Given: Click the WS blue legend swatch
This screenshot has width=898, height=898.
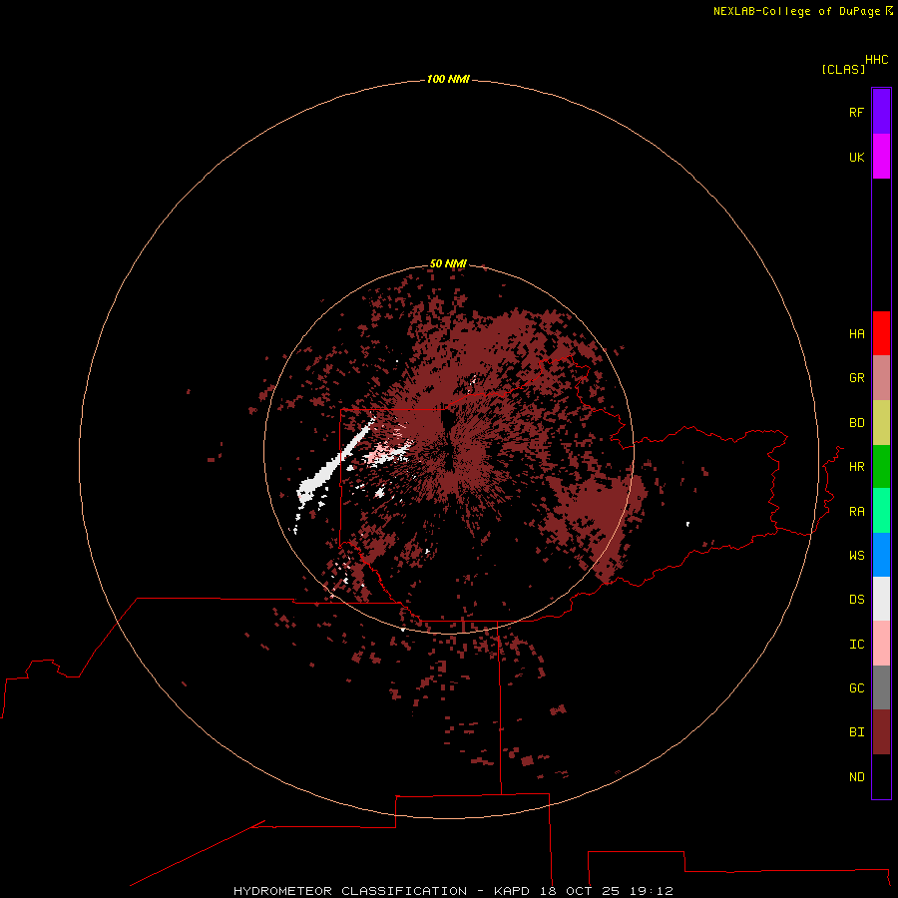Looking at the screenshot, I should point(881,555).
